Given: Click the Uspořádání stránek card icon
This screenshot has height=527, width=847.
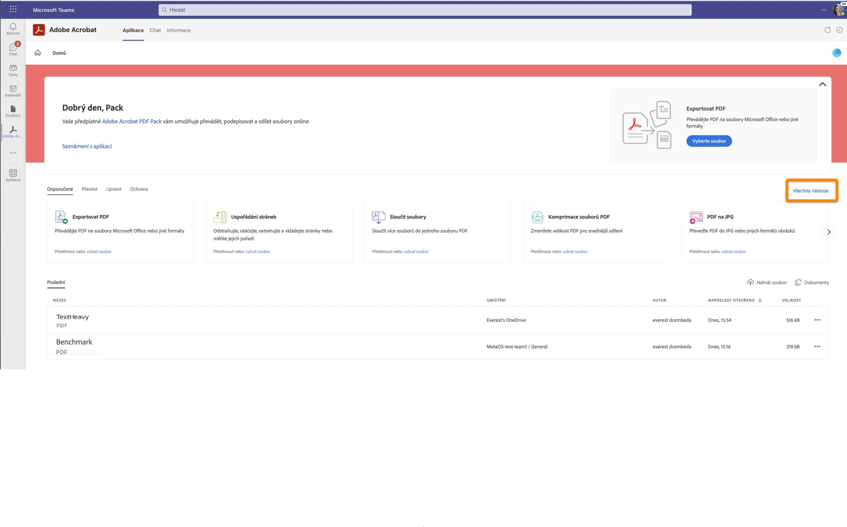Looking at the screenshot, I should 220,217.
